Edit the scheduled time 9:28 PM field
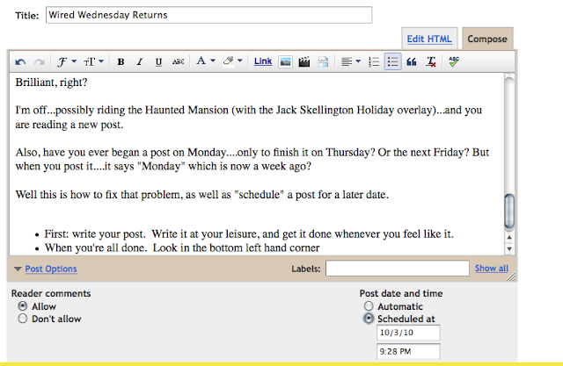The height and width of the screenshot is (366, 563). pos(408,351)
